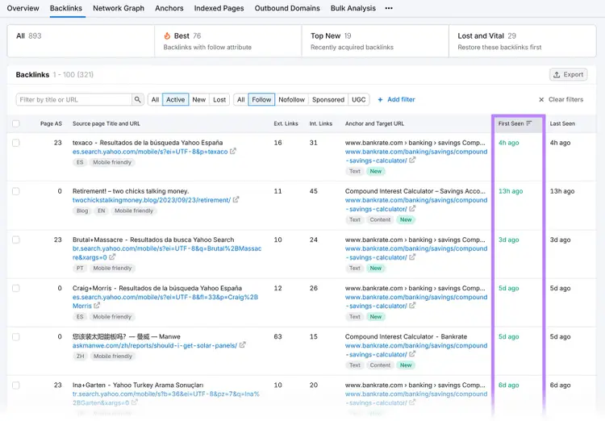Select the All 893 backlinks card

tap(81, 41)
